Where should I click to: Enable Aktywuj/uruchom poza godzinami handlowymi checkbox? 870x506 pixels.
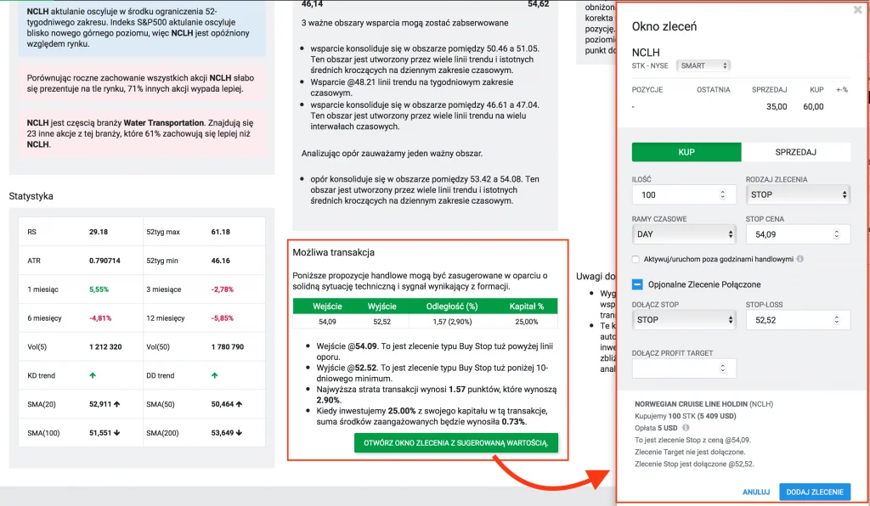tap(636, 260)
